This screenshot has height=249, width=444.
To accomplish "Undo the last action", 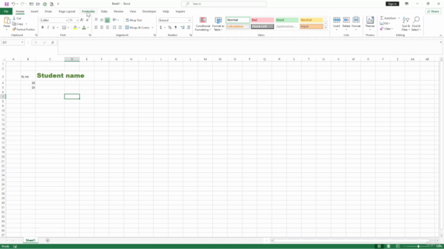I will pos(13,4).
